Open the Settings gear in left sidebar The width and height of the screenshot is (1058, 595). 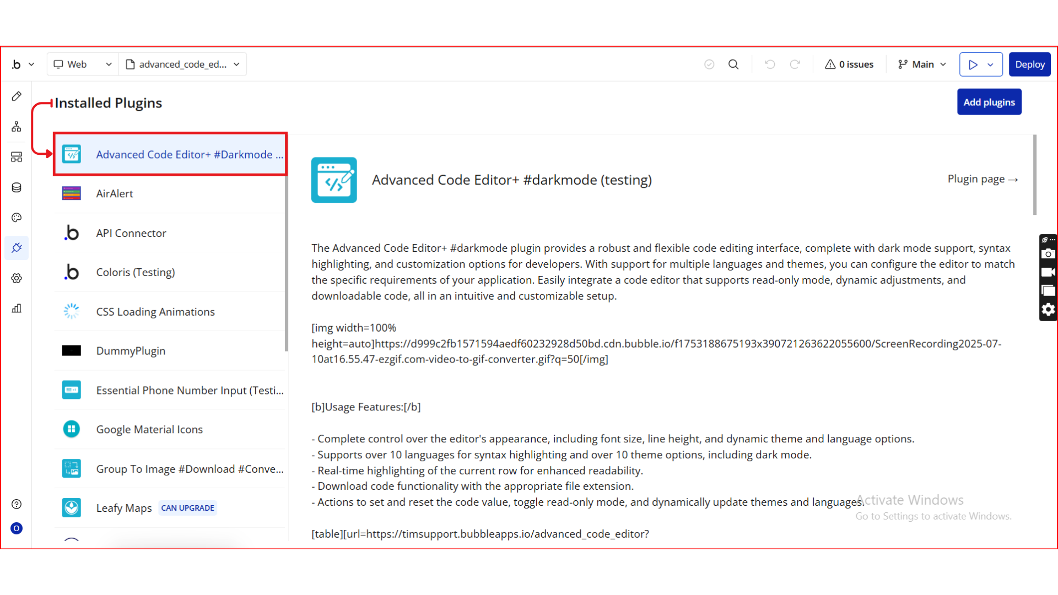click(x=17, y=278)
